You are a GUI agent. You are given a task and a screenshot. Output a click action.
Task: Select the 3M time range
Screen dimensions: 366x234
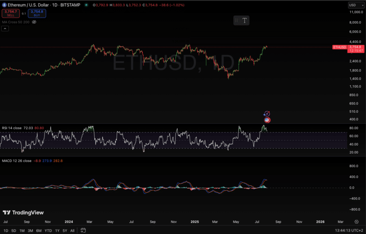click(30, 231)
